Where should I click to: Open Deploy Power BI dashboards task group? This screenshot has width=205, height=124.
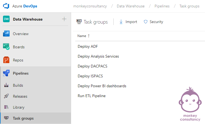(102, 86)
